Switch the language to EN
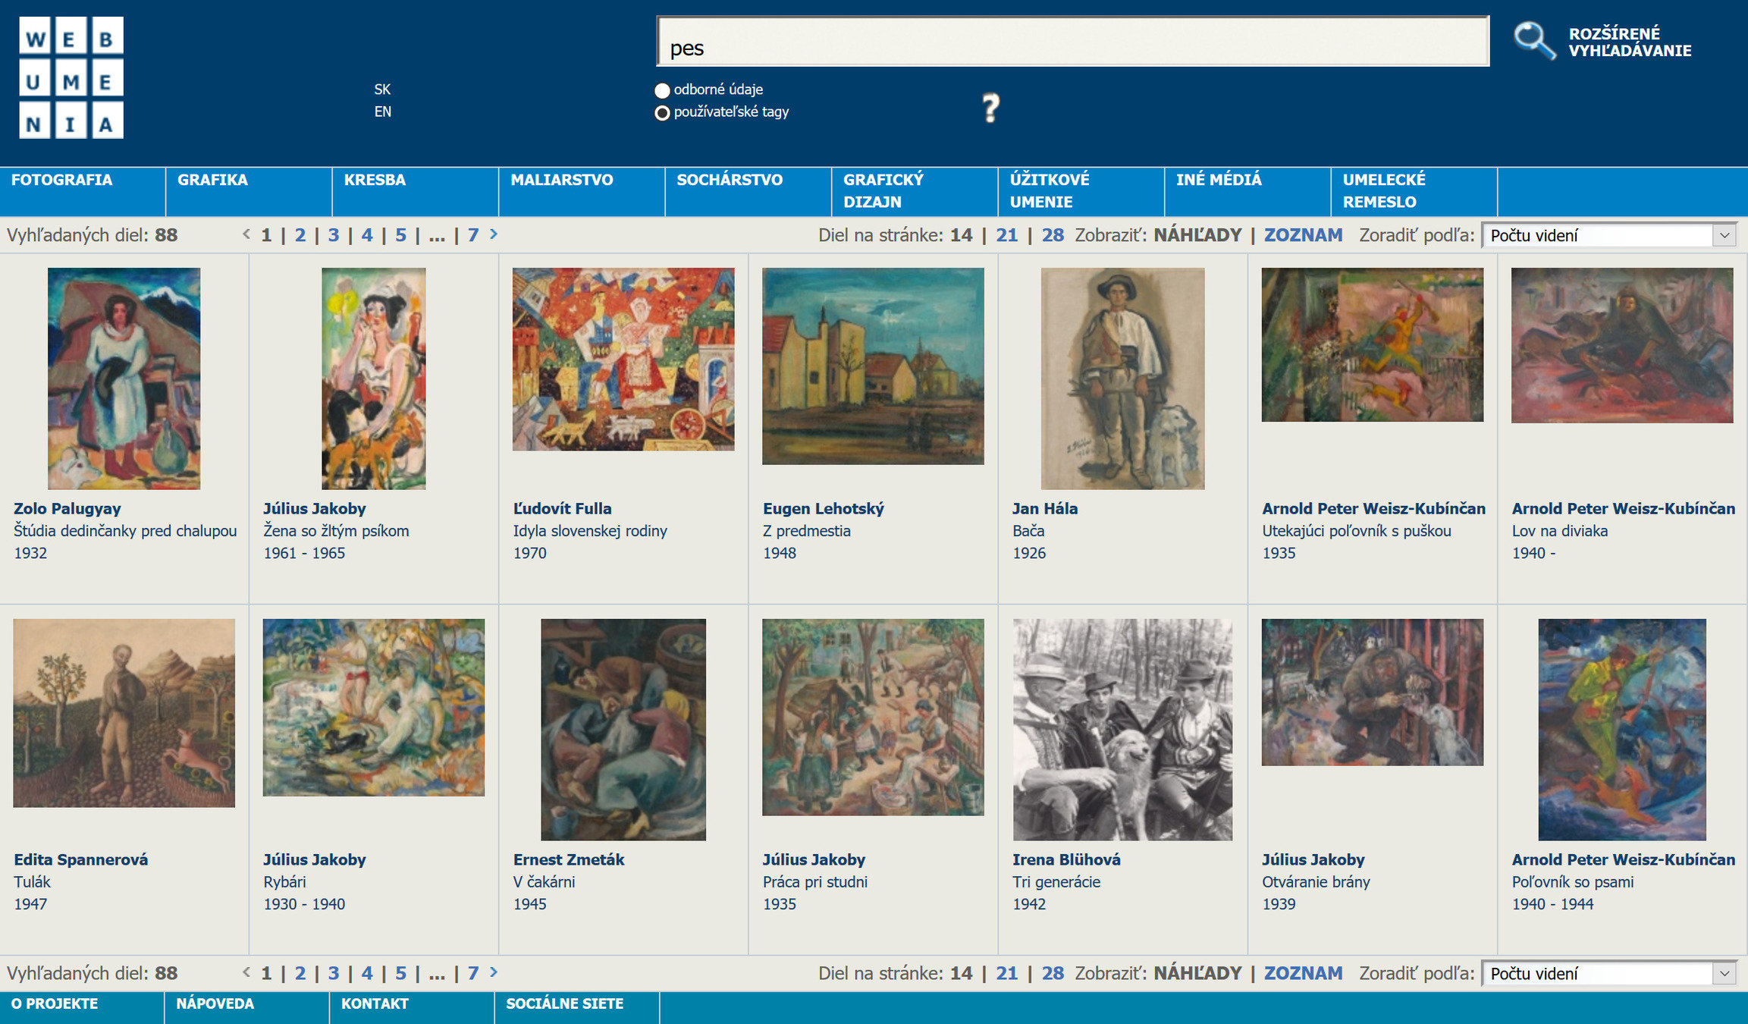This screenshot has height=1024, width=1748. [x=382, y=112]
